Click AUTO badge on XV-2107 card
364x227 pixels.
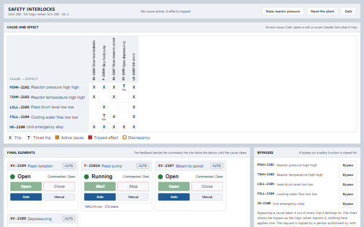(217, 166)
